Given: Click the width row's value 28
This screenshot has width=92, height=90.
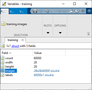Looking at the screenshot, I should 35,62.
